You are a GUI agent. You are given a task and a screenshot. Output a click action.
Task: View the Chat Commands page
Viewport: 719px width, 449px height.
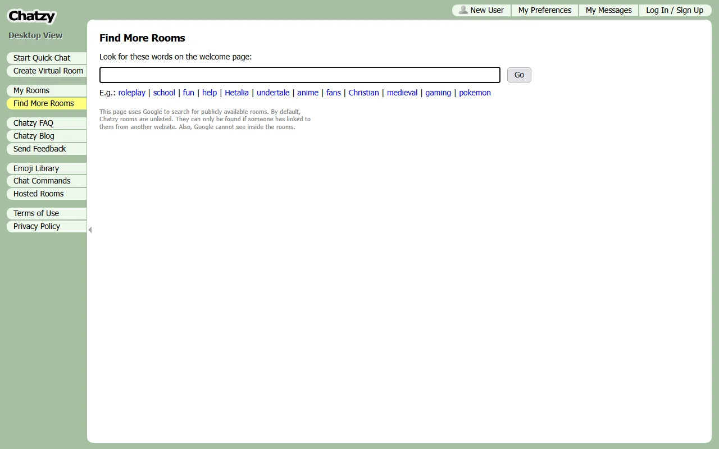(42, 181)
